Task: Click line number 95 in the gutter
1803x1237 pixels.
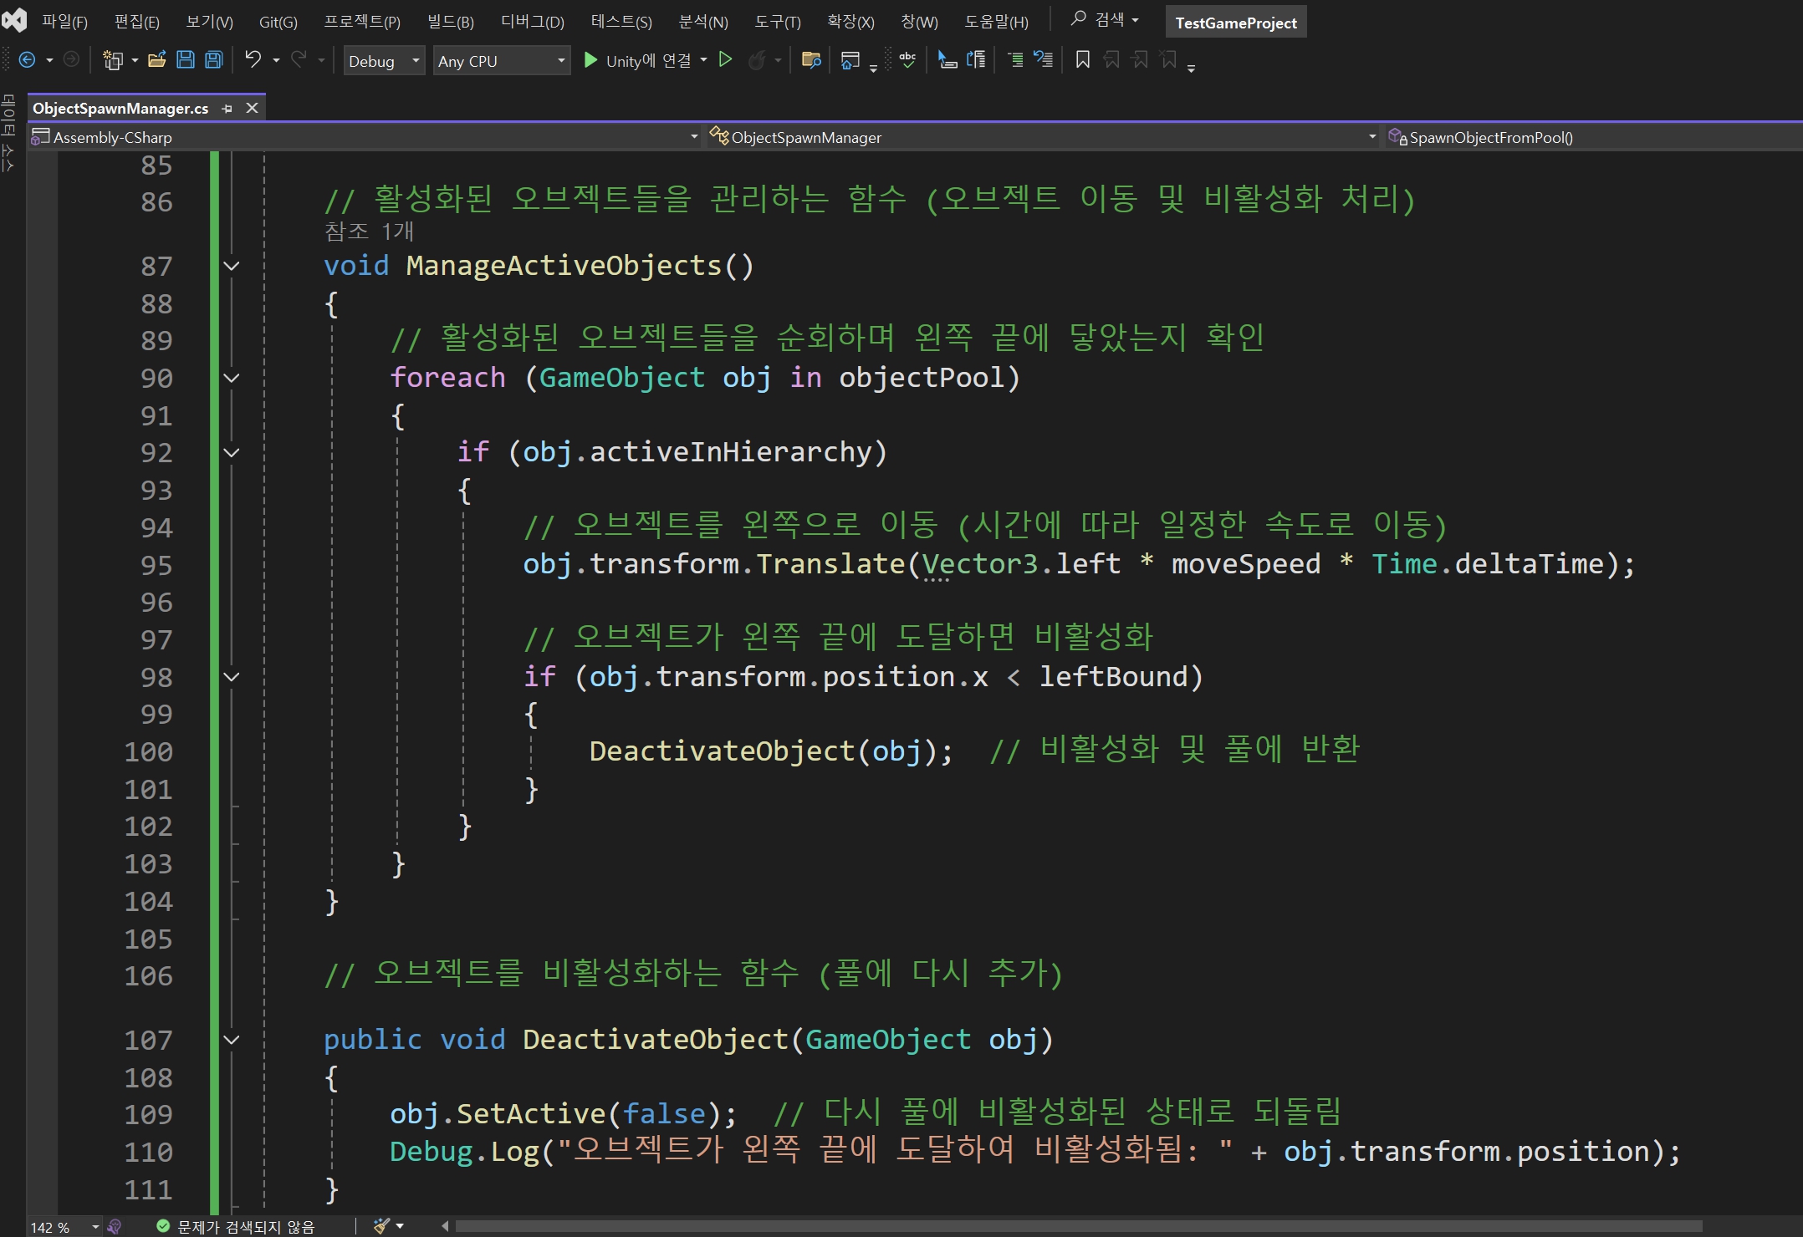Action: [156, 566]
